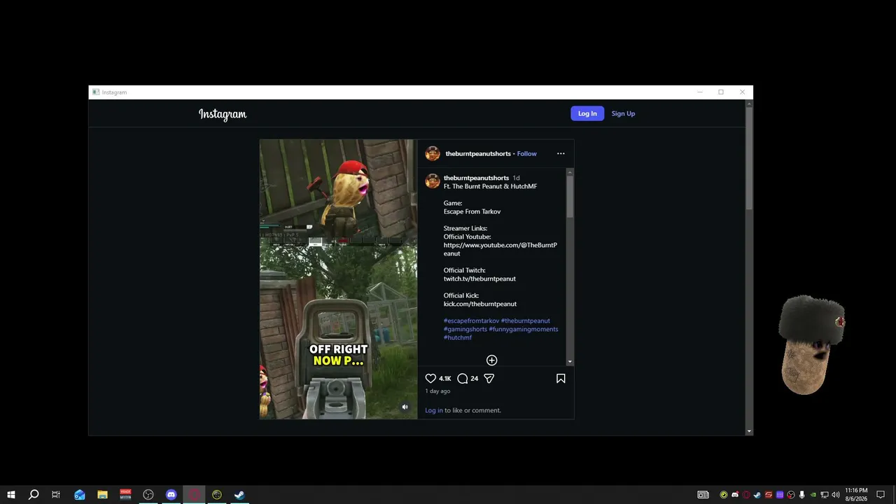Open the #escapefromtarkov hashtag

coord(471,321)
